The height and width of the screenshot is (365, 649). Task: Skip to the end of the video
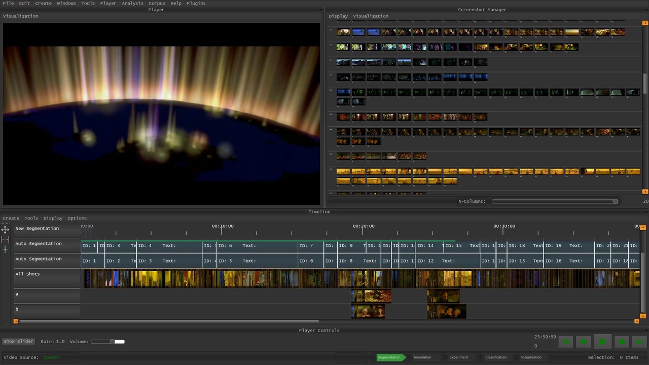639,342
